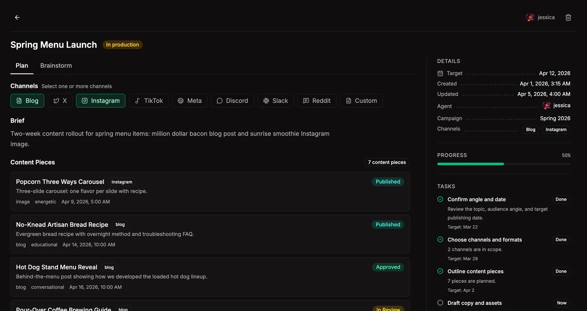Enable the Discord channel
This screenshot has height=311, width=587.
coord(232,101)
